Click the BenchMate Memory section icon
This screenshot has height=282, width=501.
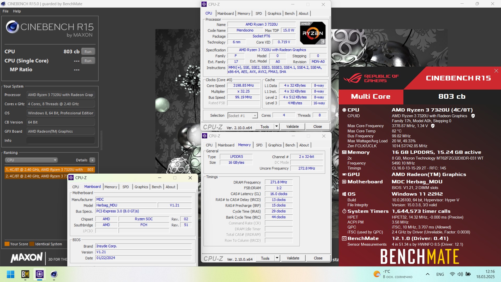[344, 152]
